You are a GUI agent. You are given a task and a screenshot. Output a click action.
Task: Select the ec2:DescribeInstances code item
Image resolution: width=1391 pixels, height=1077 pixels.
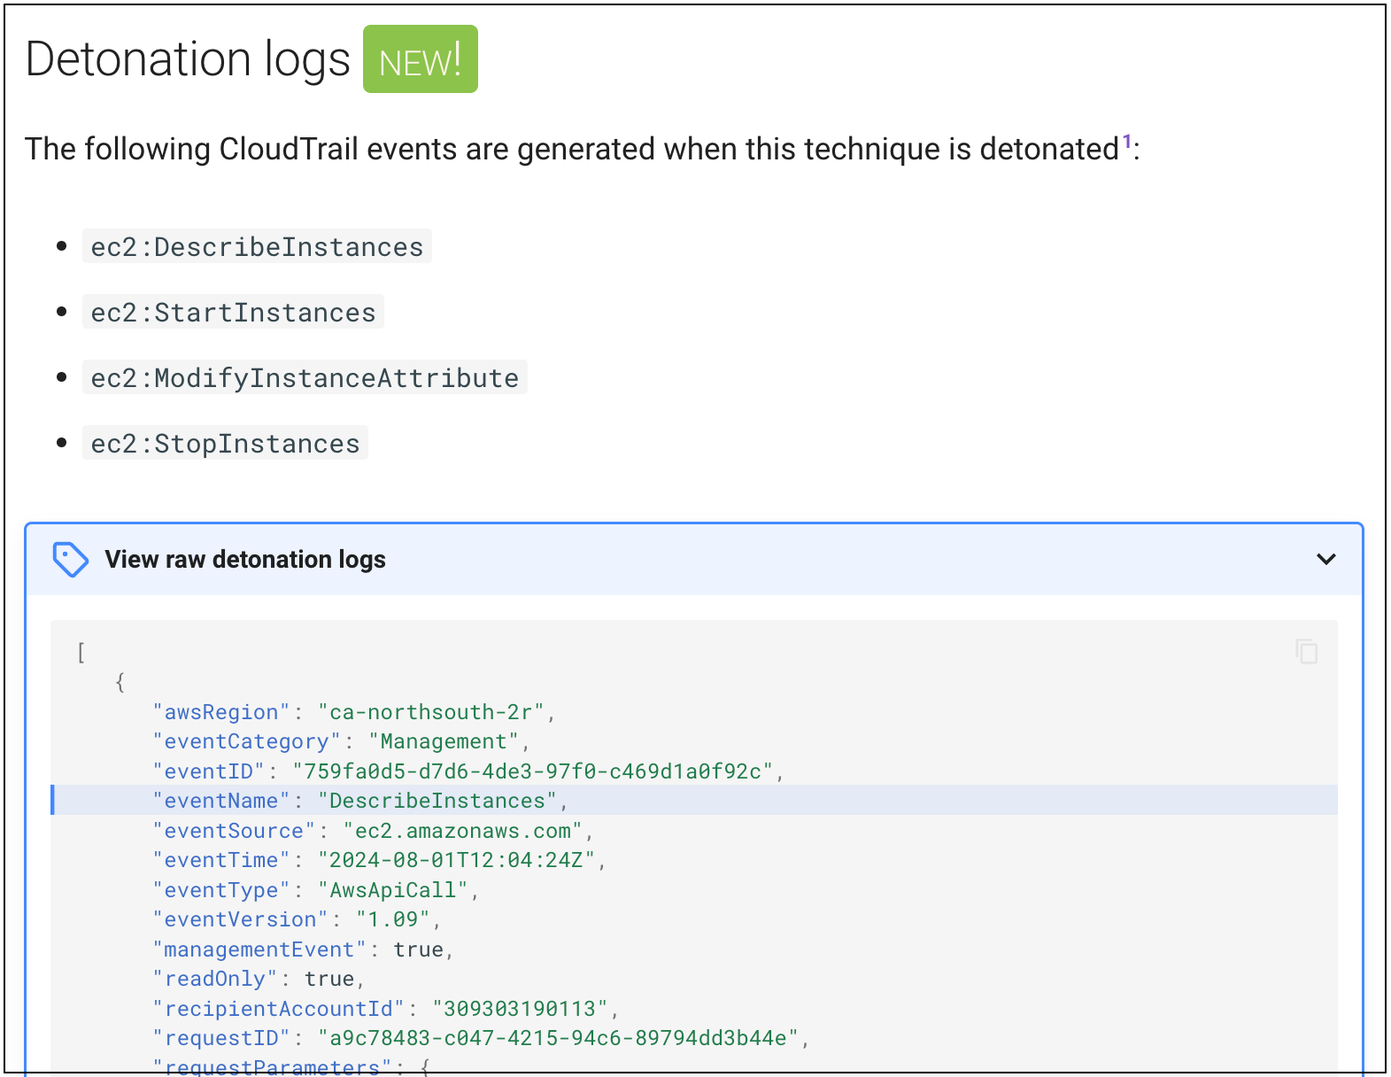coord(257,247)
